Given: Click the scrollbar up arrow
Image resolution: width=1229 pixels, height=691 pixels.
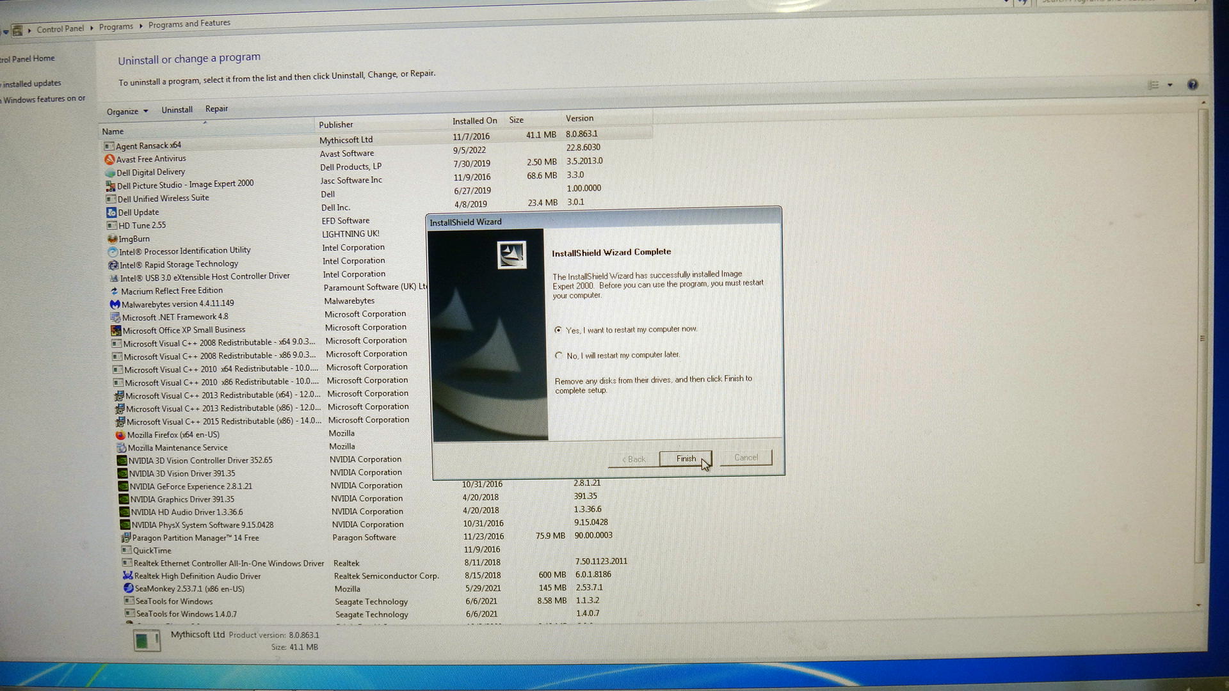Looking at the screenshot, I should (x=1203, y=102).
